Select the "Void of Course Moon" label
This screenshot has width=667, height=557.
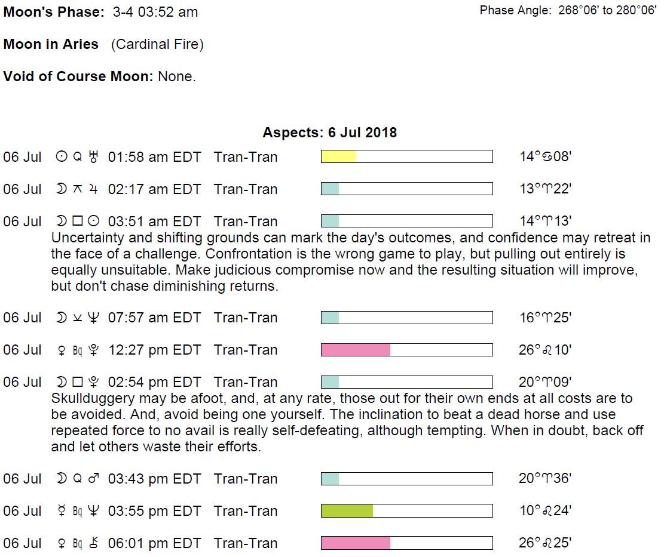click(78, 77)
